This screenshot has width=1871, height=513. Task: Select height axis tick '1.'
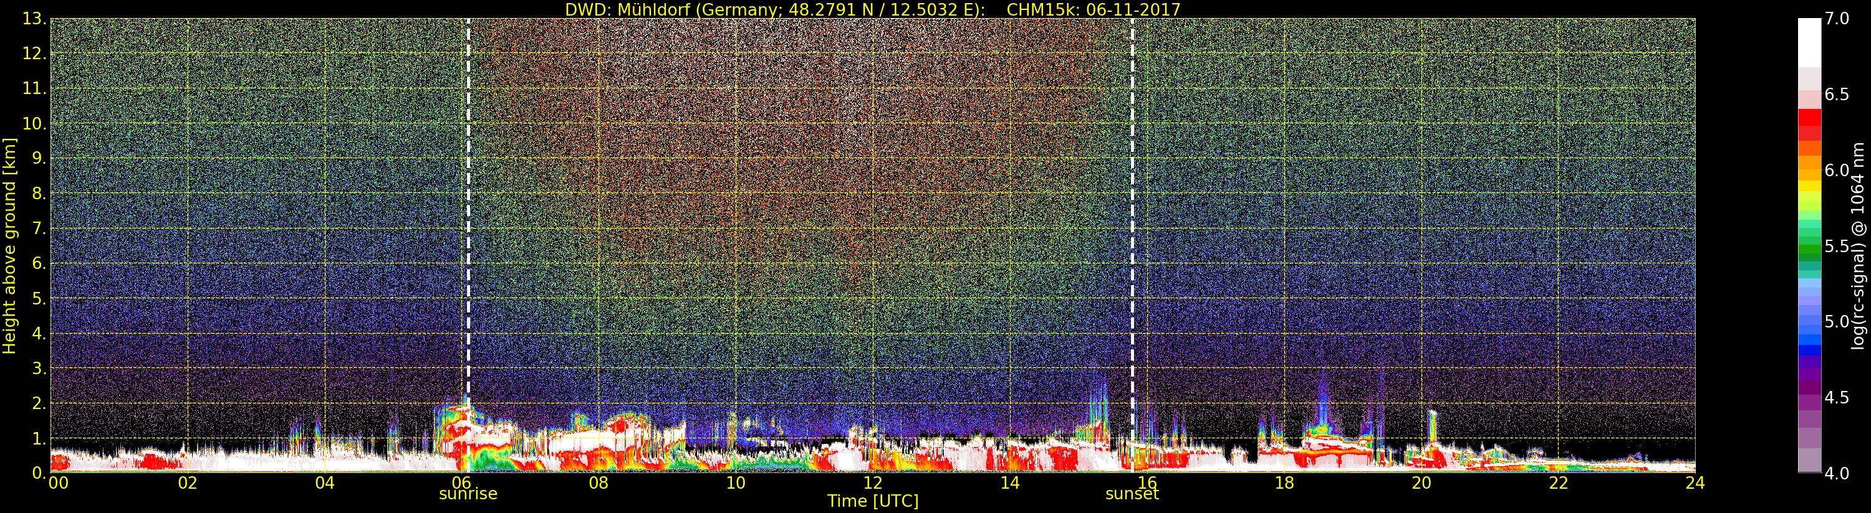click(39, 438)
